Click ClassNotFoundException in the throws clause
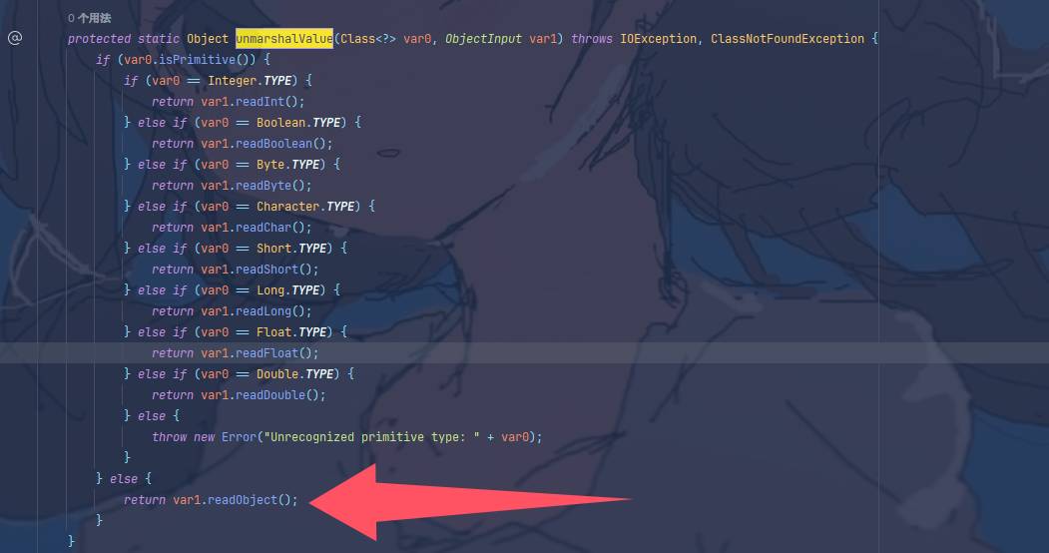Viewport: 1049px width, 553px height. point(787,39)
